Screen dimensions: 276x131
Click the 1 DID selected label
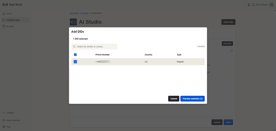(80, 39)
